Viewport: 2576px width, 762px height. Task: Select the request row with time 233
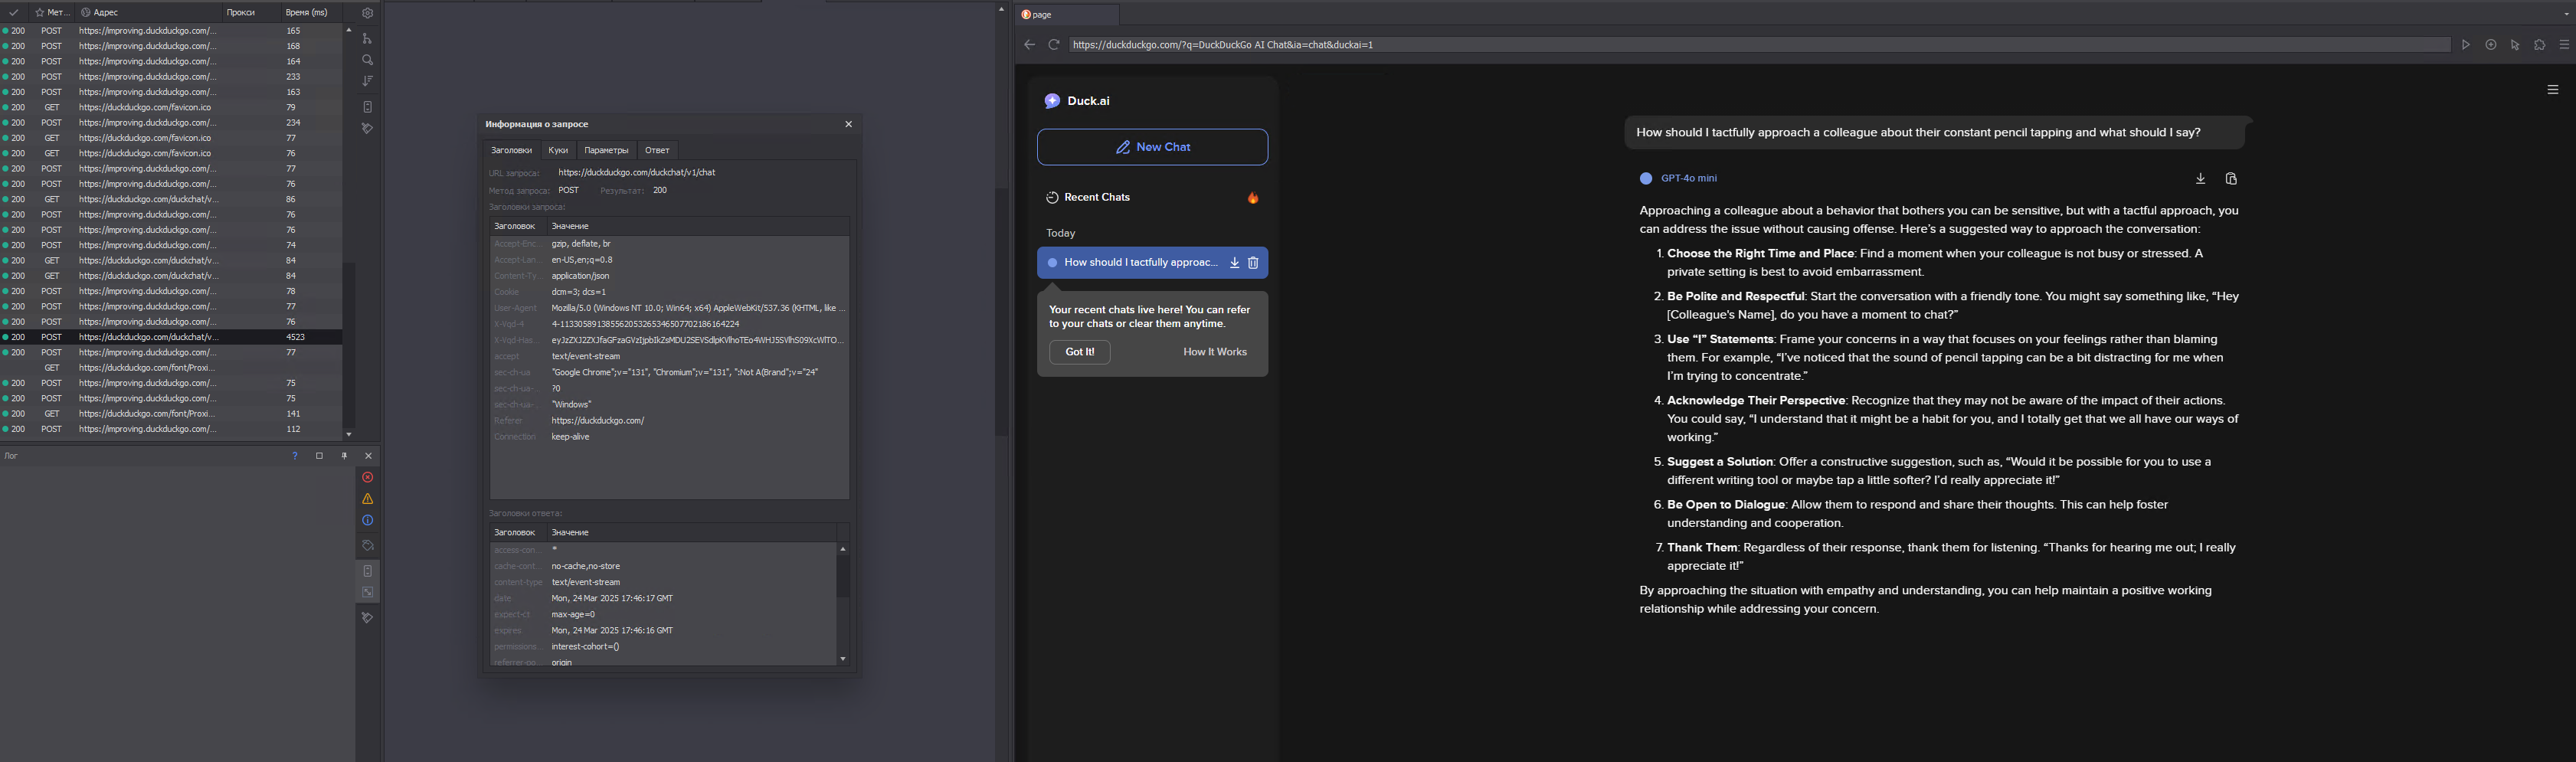171,77
